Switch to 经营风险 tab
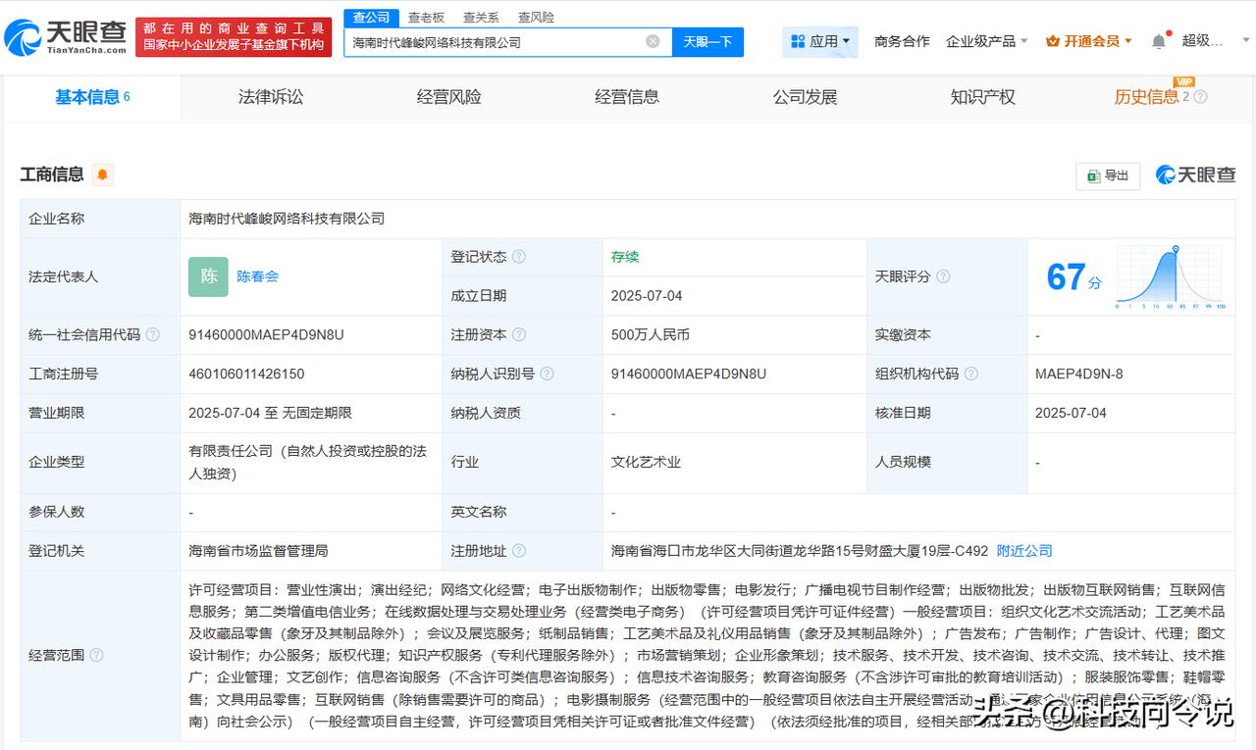 point(448,97)
